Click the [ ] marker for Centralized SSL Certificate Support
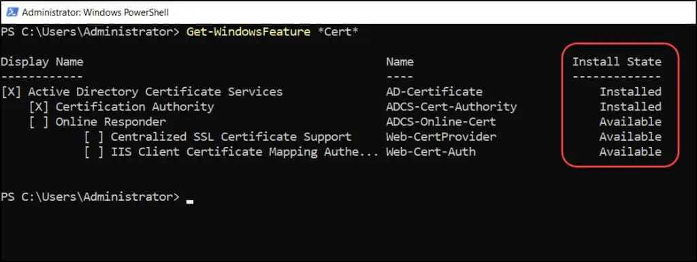Image resolution: width=697 pixels, height=262 pixels. (94, 137)
